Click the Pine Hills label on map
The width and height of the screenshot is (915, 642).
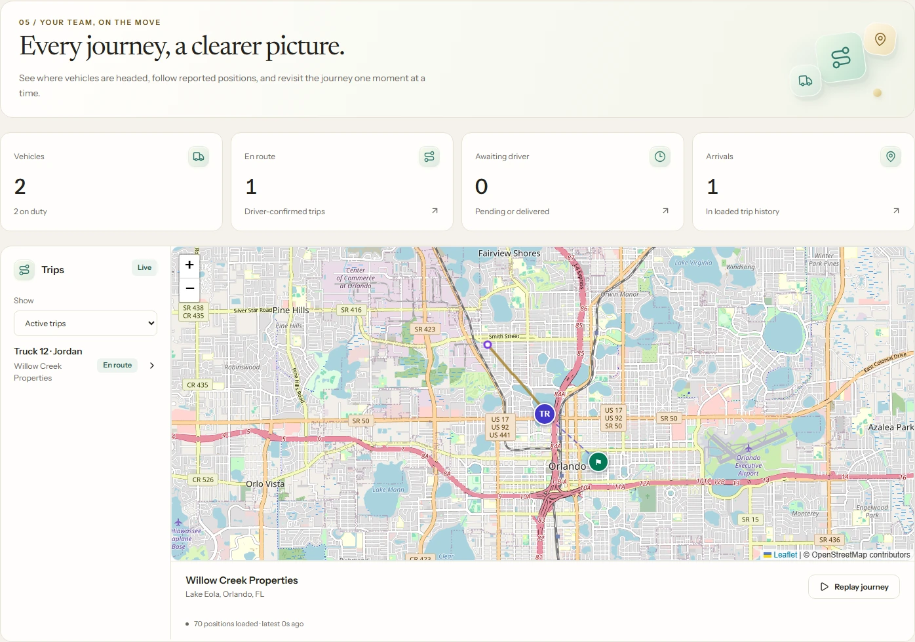click(290, 311)
